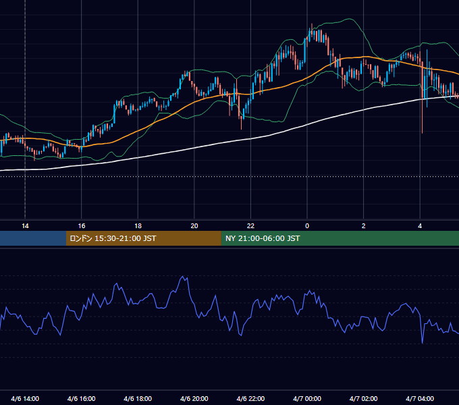Image resolution: width=459 pixels, height=405 pixels.
Task: Click the '22' hour label on price chart axis
Action: 250,226
